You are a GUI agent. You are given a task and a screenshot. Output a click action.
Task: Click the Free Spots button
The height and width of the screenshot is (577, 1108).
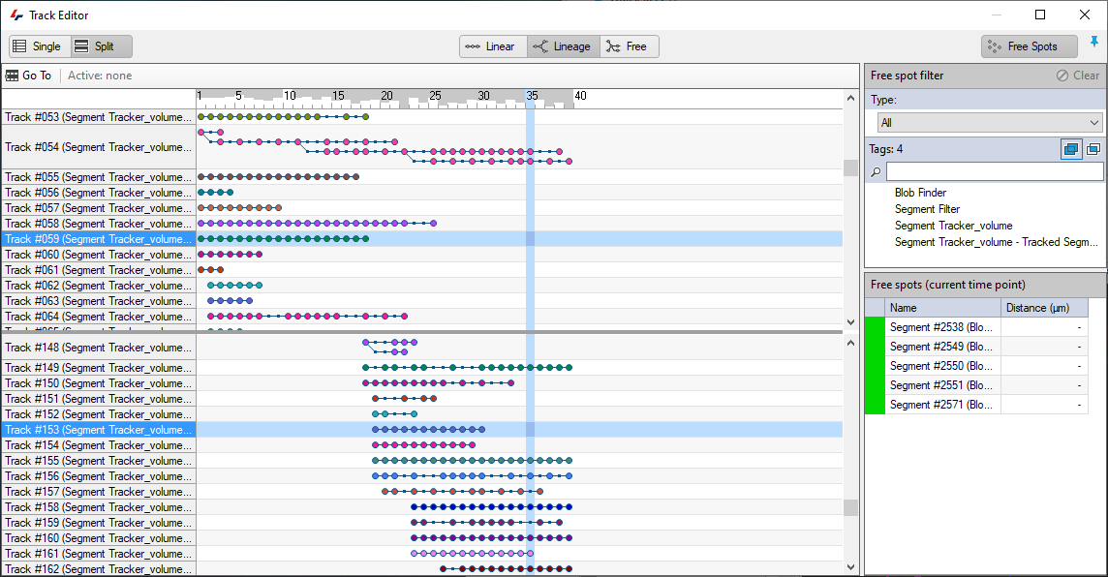point(1029,46)
